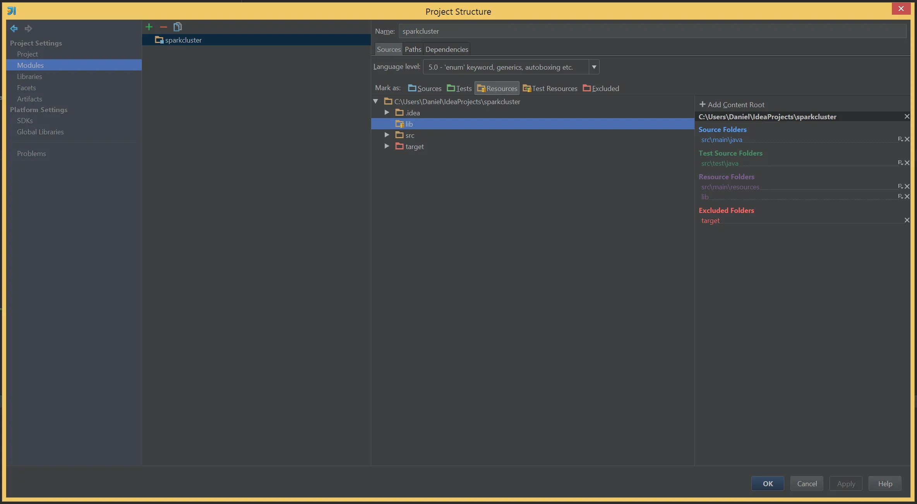
Task: Expand the .idea folder node
Action: point(387,113)
